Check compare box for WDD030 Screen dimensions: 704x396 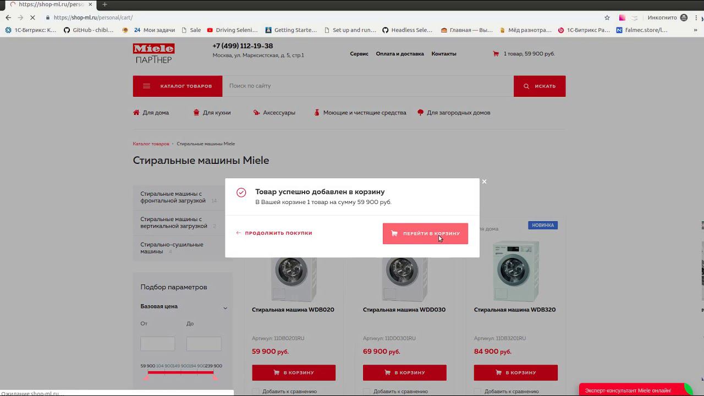[367, 392]
